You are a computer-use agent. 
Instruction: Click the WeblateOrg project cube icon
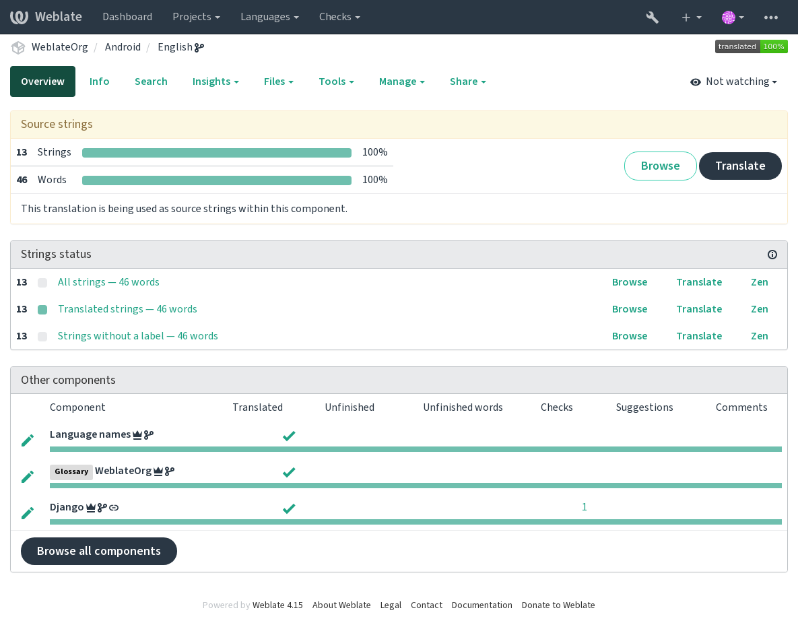click(18, 47)
